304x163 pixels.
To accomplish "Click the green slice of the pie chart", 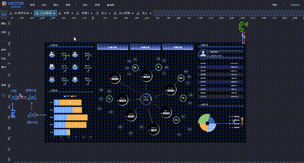I will pos(204,118).
